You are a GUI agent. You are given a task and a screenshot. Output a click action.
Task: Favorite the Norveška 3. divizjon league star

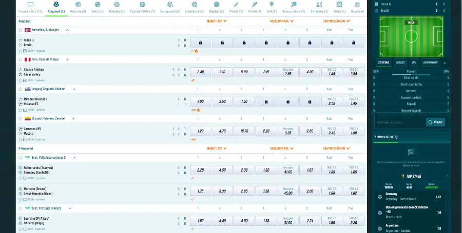[x=21, y=30]
